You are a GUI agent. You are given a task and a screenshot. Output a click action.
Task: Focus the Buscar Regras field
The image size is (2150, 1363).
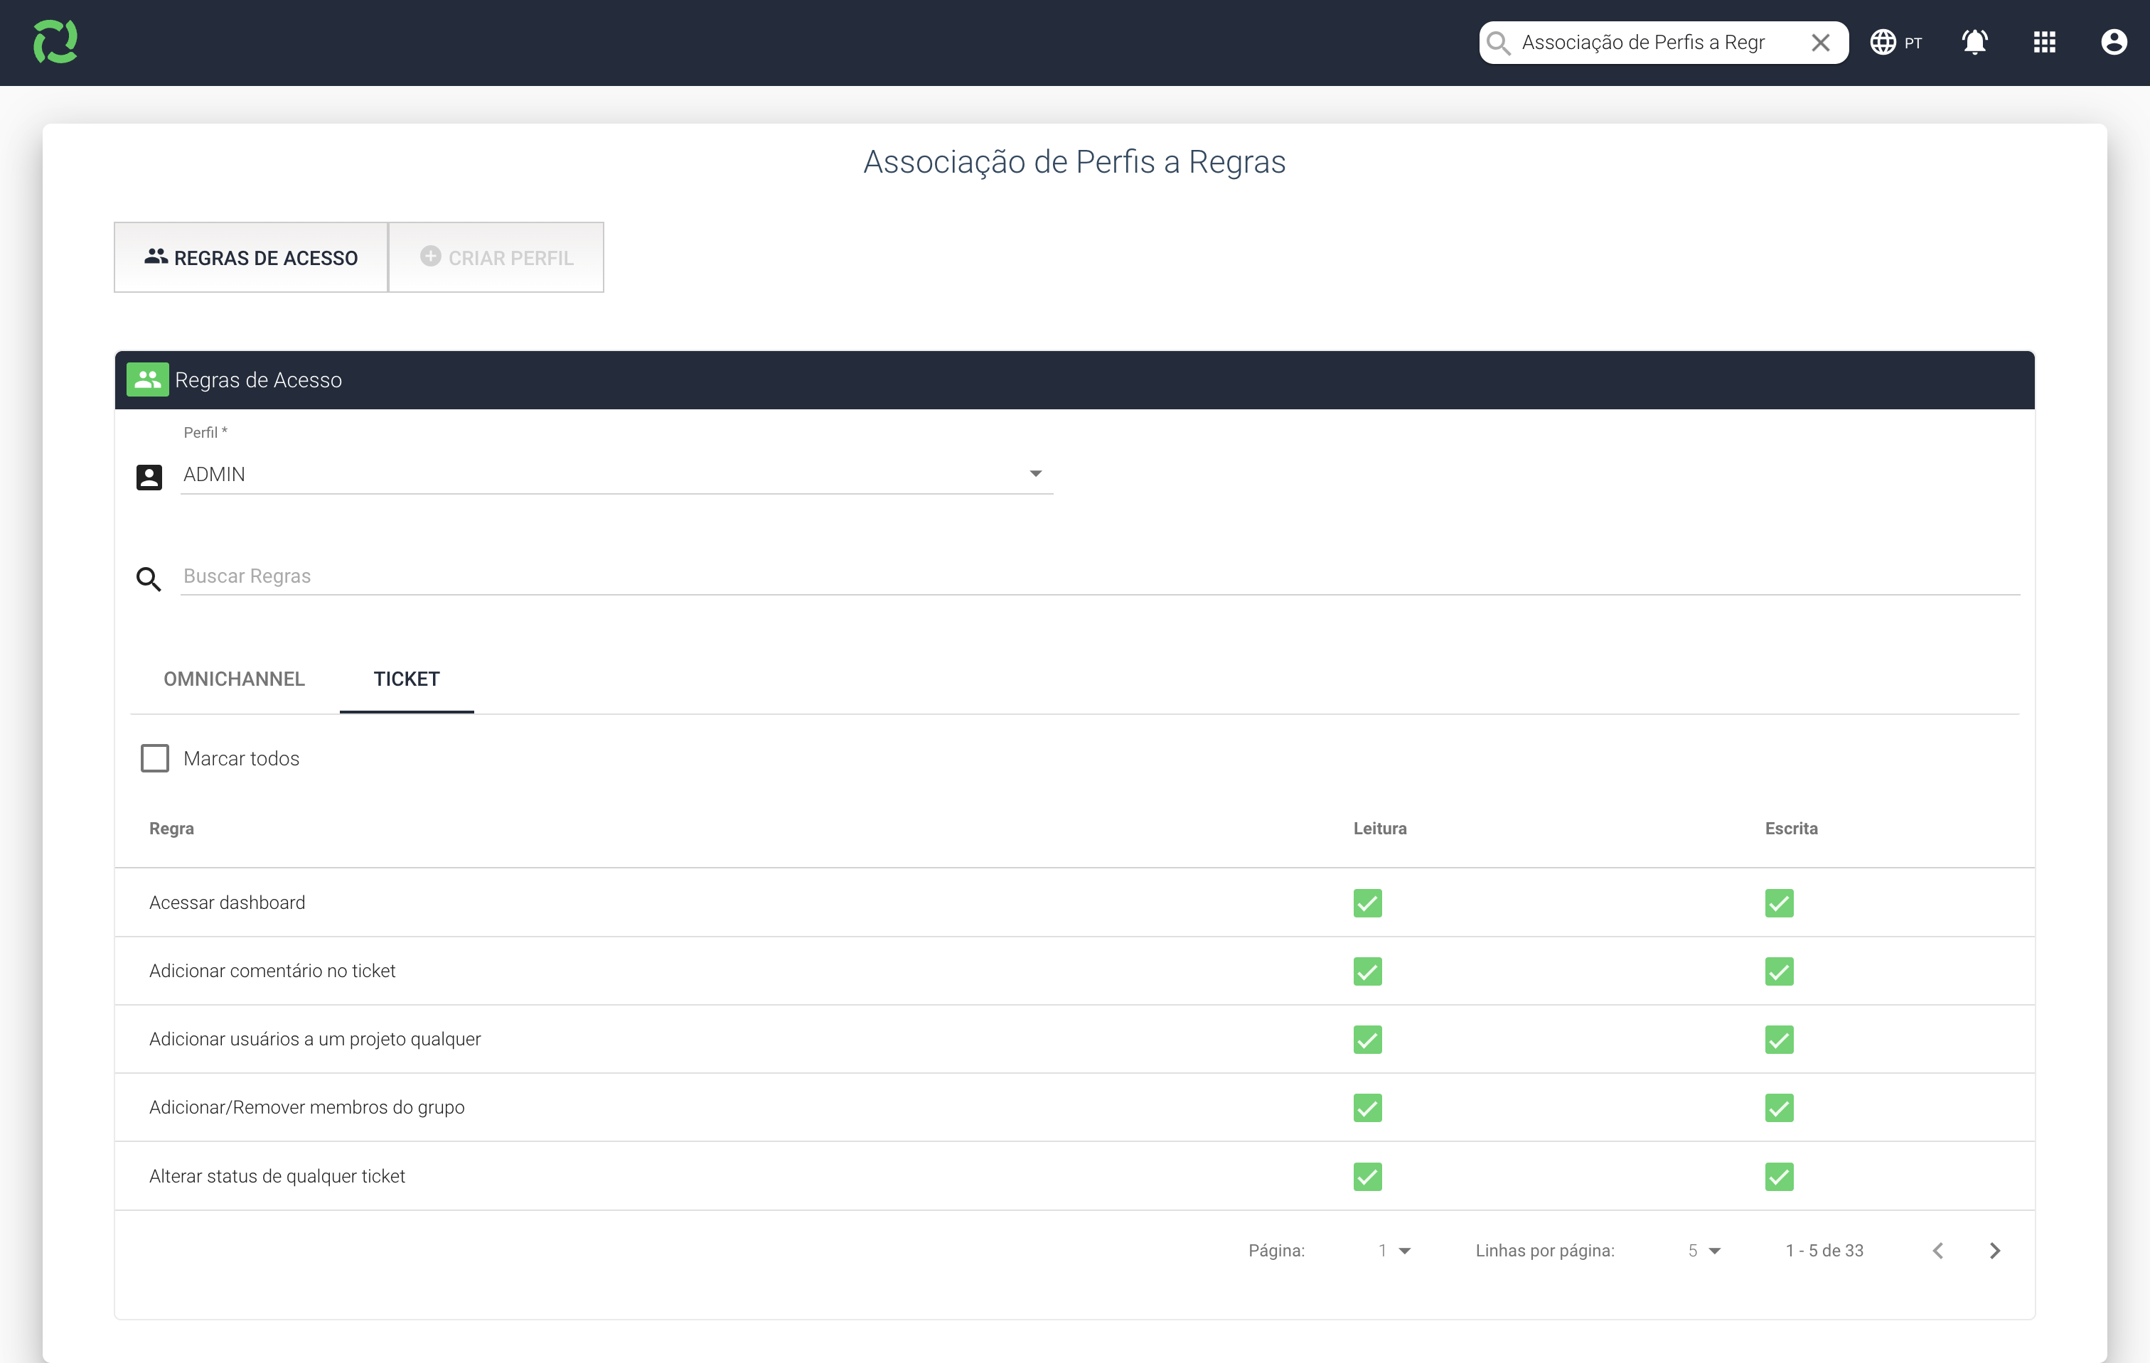(1100, 576)
